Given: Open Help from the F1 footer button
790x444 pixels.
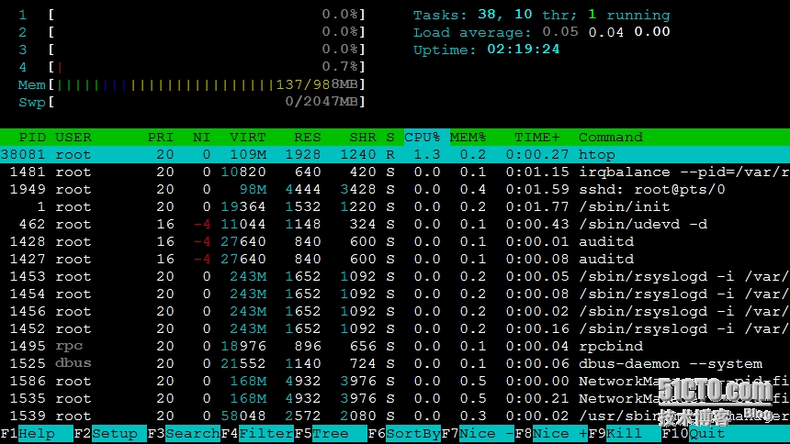Looking at the screenshot, I should (37, 433).
